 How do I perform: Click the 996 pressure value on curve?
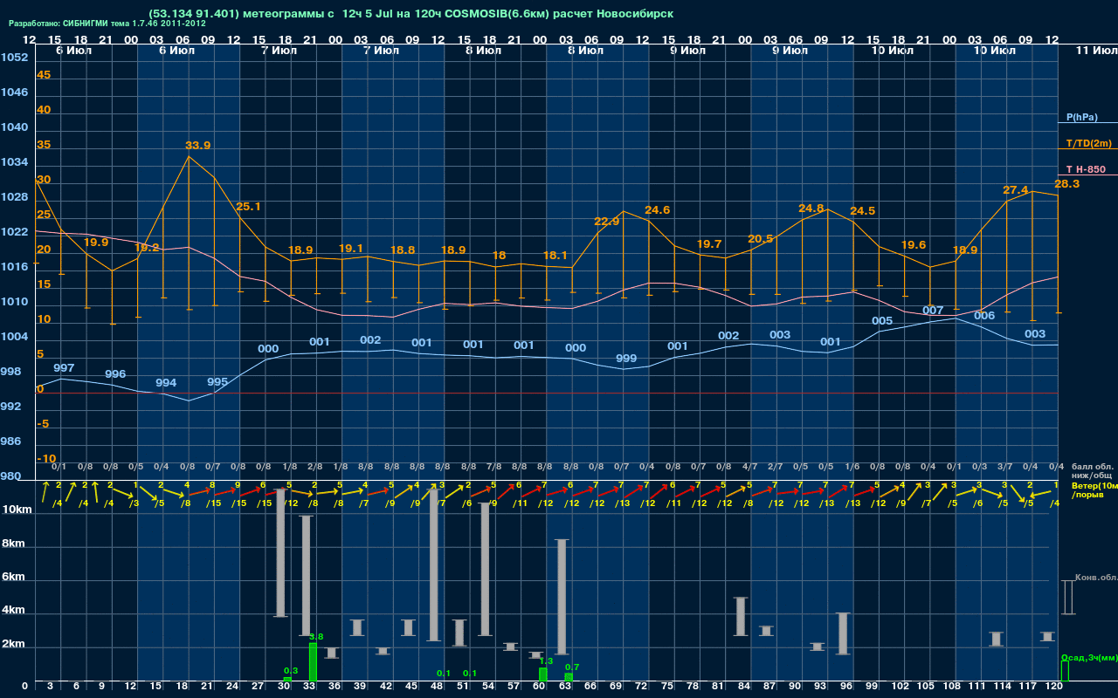115,373
